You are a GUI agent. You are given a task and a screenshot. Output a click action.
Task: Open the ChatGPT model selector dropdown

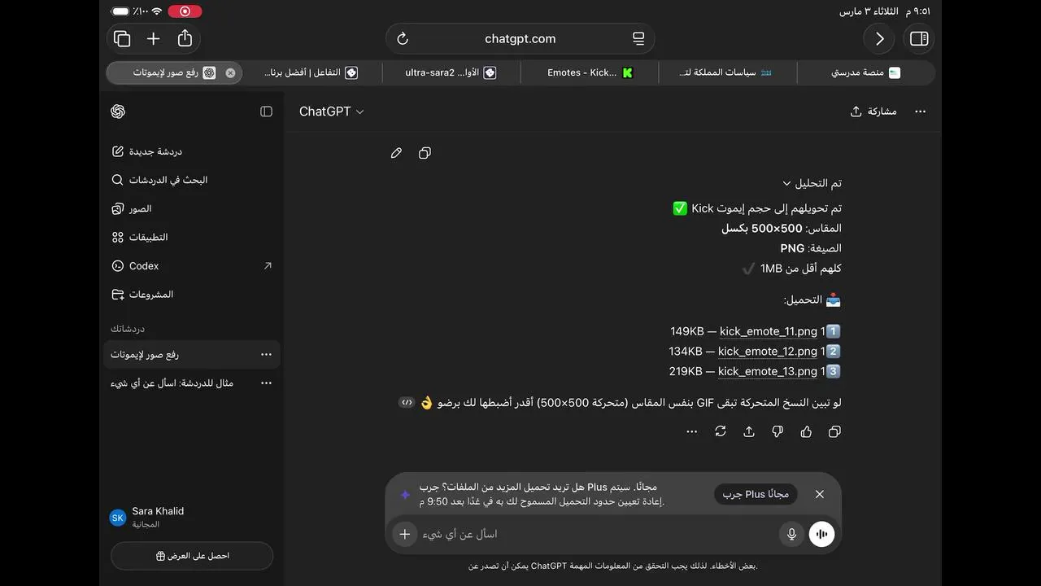click(x=332, y=112)
